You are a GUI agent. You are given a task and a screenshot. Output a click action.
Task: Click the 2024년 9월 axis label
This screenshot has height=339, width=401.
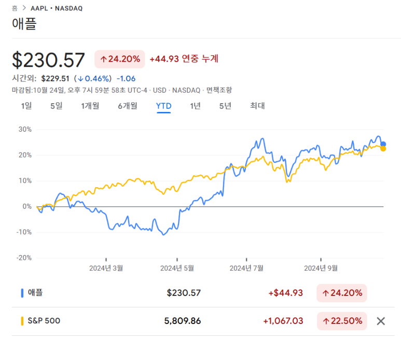coord(321,268)
